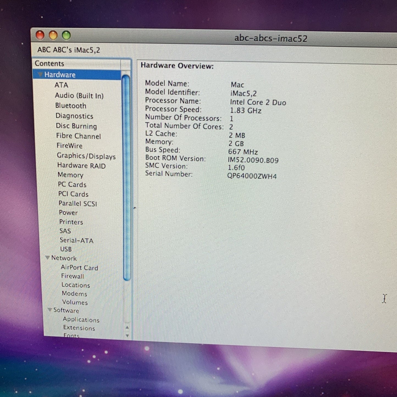Screen dimensions: 397x397
Task: Click the Hardware Overview heading
Action: [177, 66]
